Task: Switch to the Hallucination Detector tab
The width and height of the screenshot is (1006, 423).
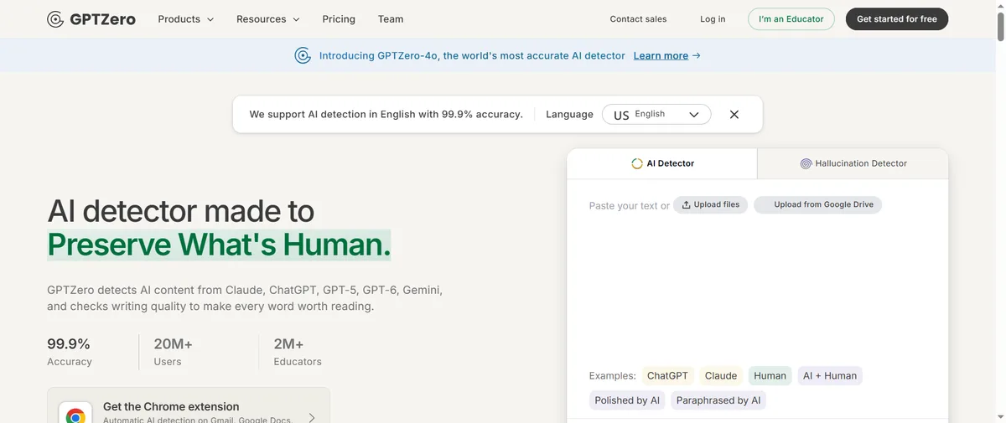Action: pyautogui.click(x=853, y=164)
